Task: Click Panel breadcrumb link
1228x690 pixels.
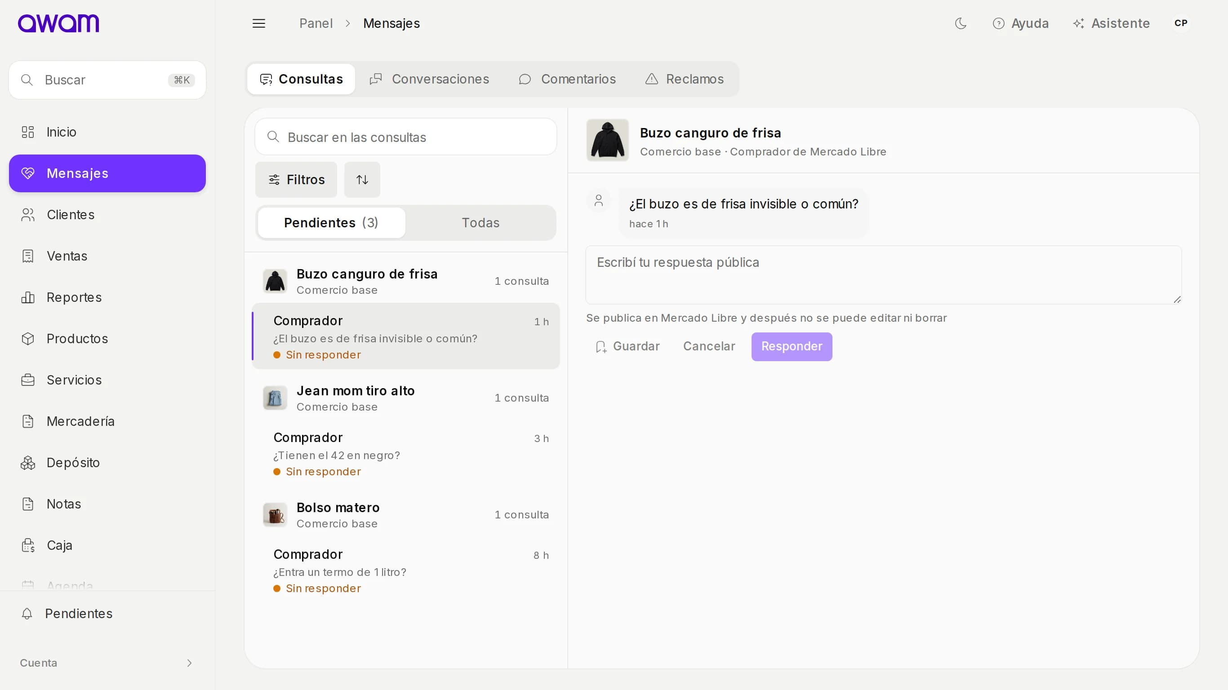Action: (316, 23)
